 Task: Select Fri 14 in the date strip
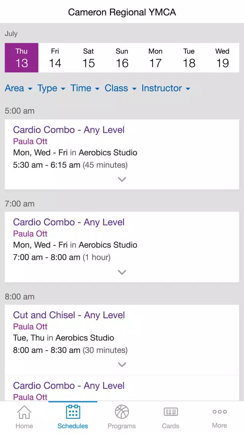tap(55, 58)
